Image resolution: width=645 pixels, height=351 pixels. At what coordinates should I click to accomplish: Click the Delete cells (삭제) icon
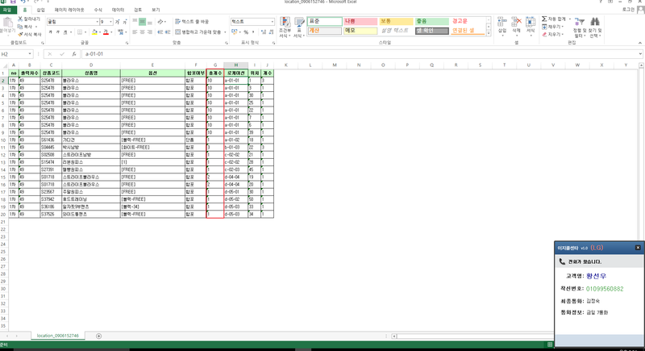point(517,23)
